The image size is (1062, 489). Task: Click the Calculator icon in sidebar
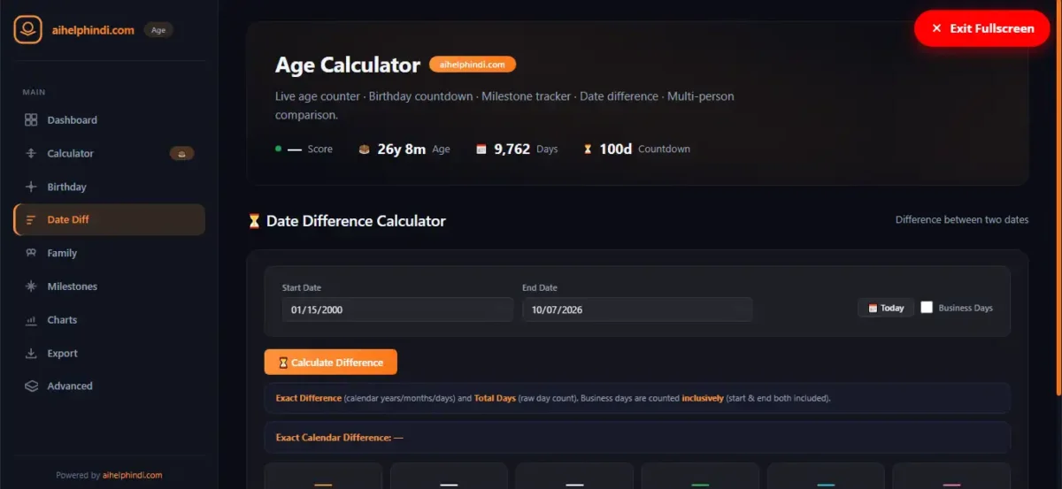[31, 154]
